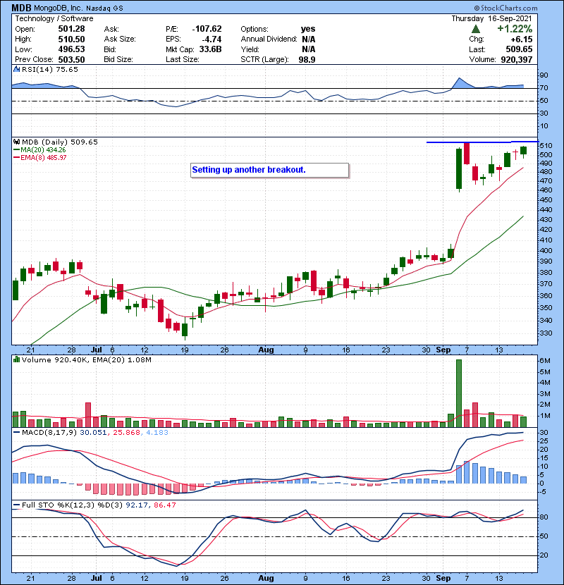The height and width of the screenshot is (585, 564).
Task: Click the Mkt Cap value 33.6B
Action: point(211,49)
